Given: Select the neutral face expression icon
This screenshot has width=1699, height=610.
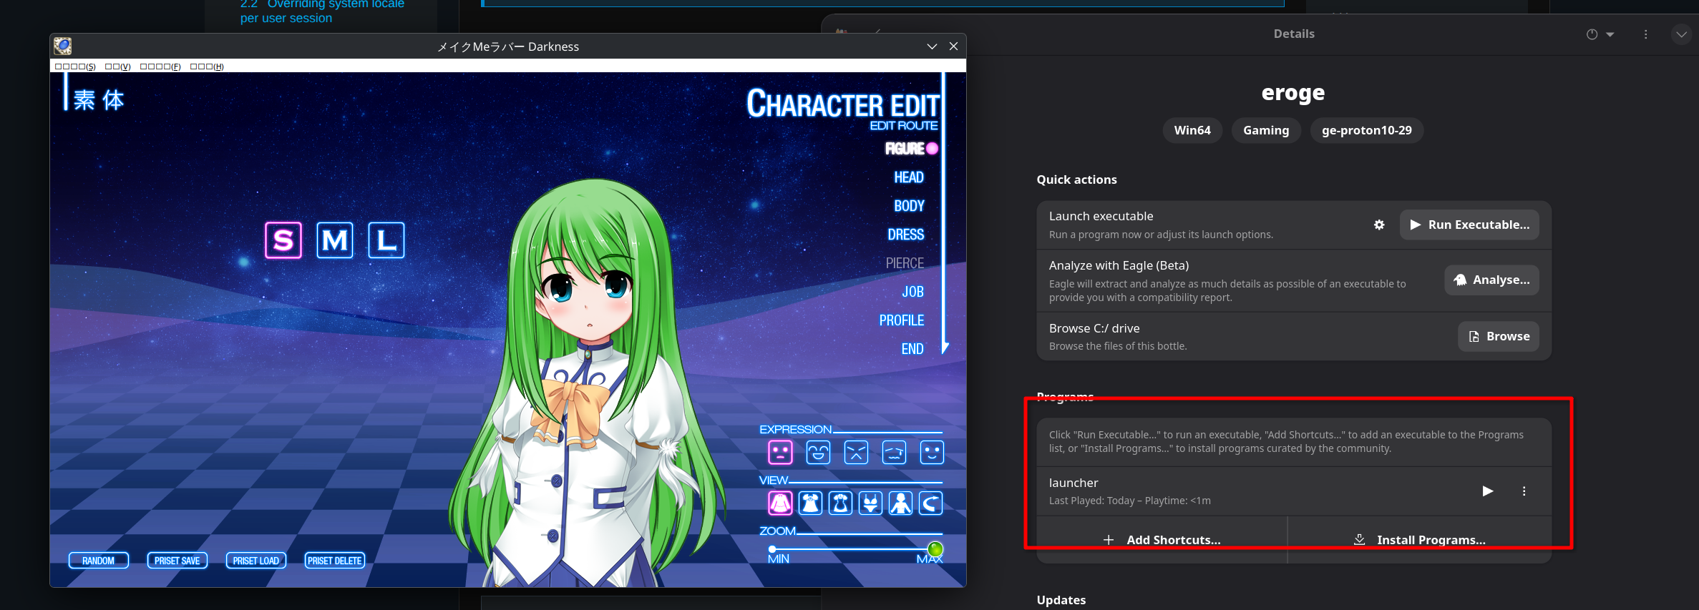Looking at the screenshot, I should click(x=780, y=452).
